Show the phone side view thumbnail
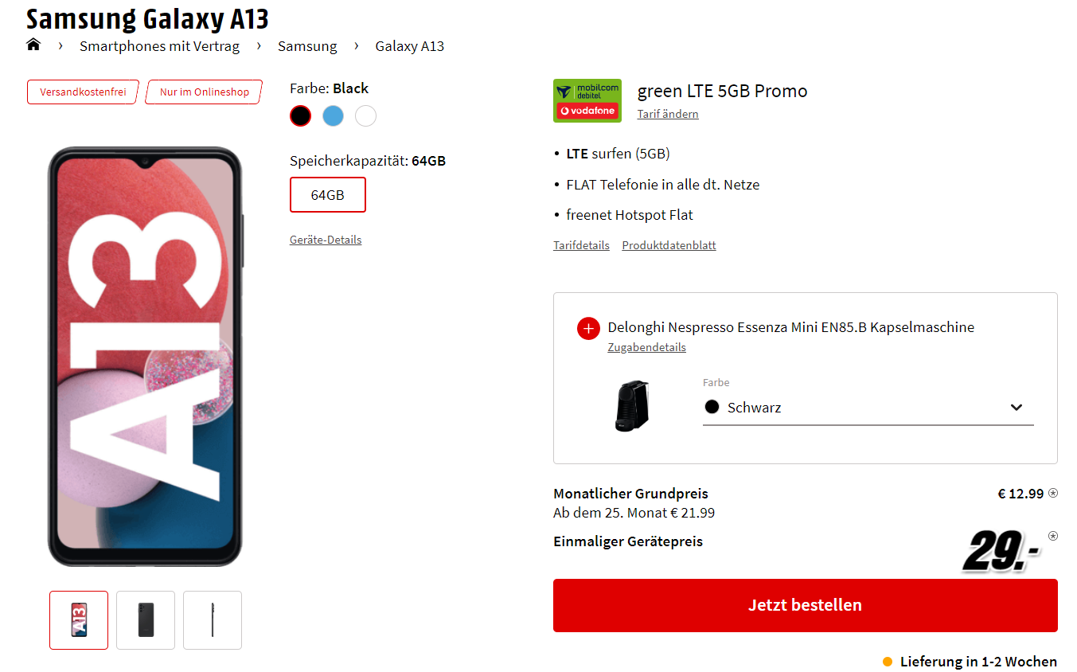Image resolution: width=1077 pixels, height=672 pixels. (x=213, y=619)
